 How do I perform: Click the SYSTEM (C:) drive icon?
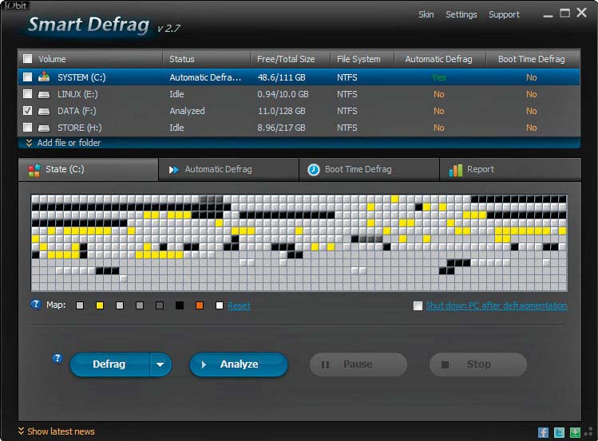pyautogui.click(x=44, y=77)
